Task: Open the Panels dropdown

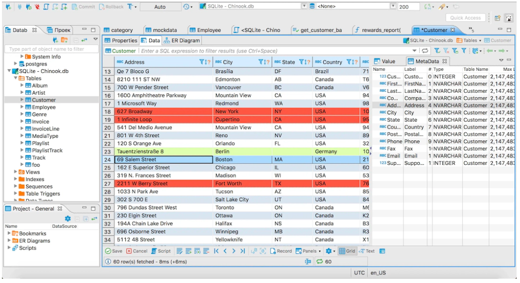Action: click(x=308, y=252)
